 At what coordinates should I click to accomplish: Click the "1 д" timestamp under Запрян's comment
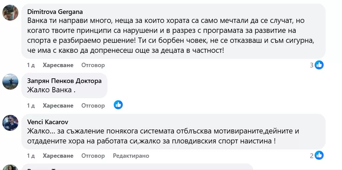[31, 106]
